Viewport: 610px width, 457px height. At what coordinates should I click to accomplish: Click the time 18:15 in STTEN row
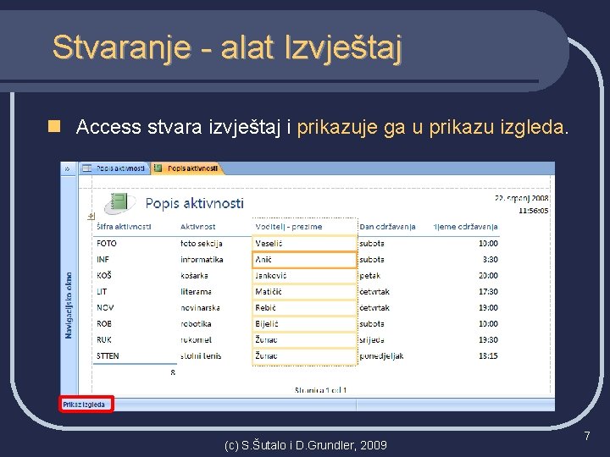click(488, 356)
